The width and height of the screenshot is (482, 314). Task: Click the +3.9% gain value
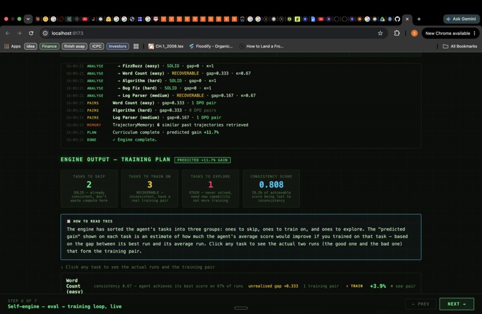[x=378, y=286]
